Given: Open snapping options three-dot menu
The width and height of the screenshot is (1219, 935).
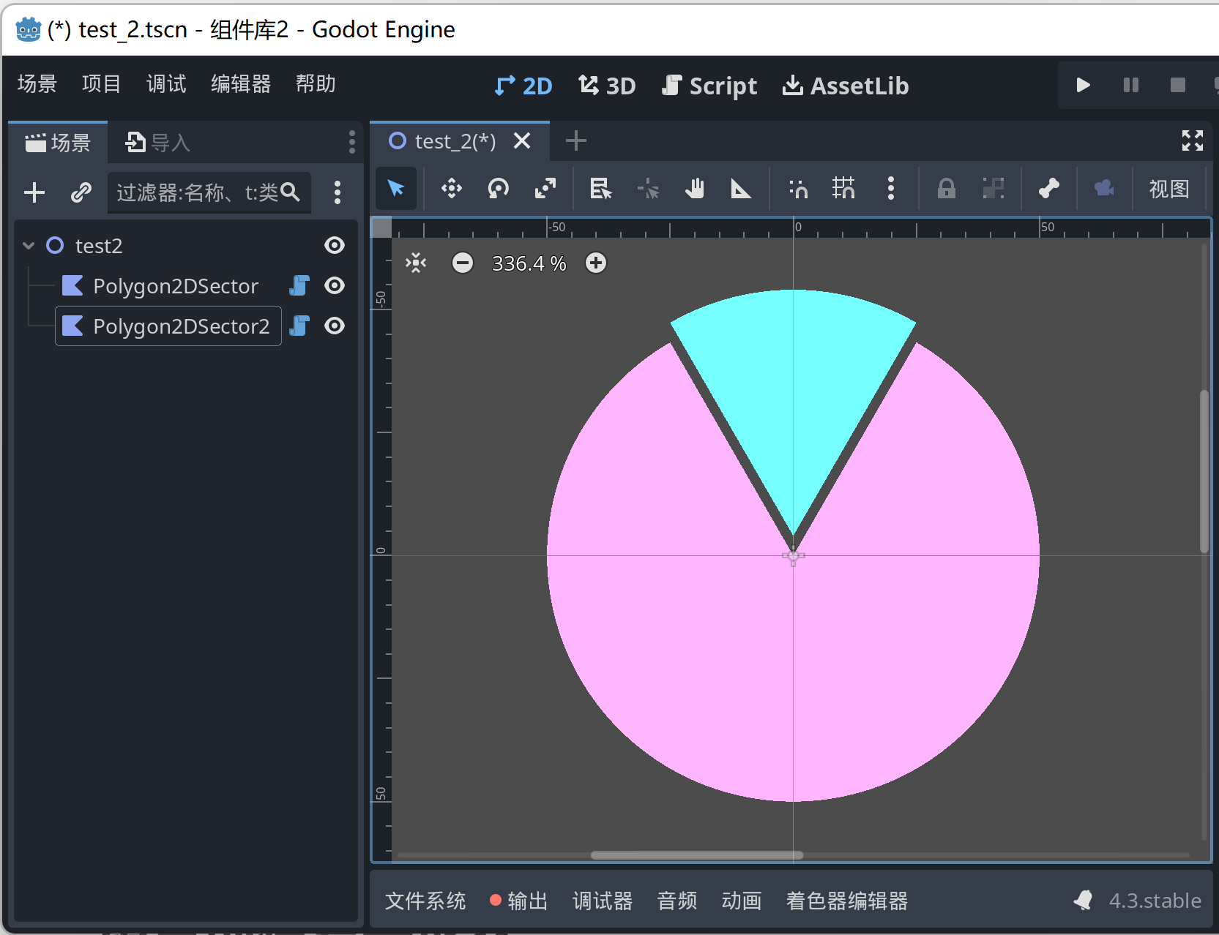Looking at the screenshot, I should coord(890,189).
